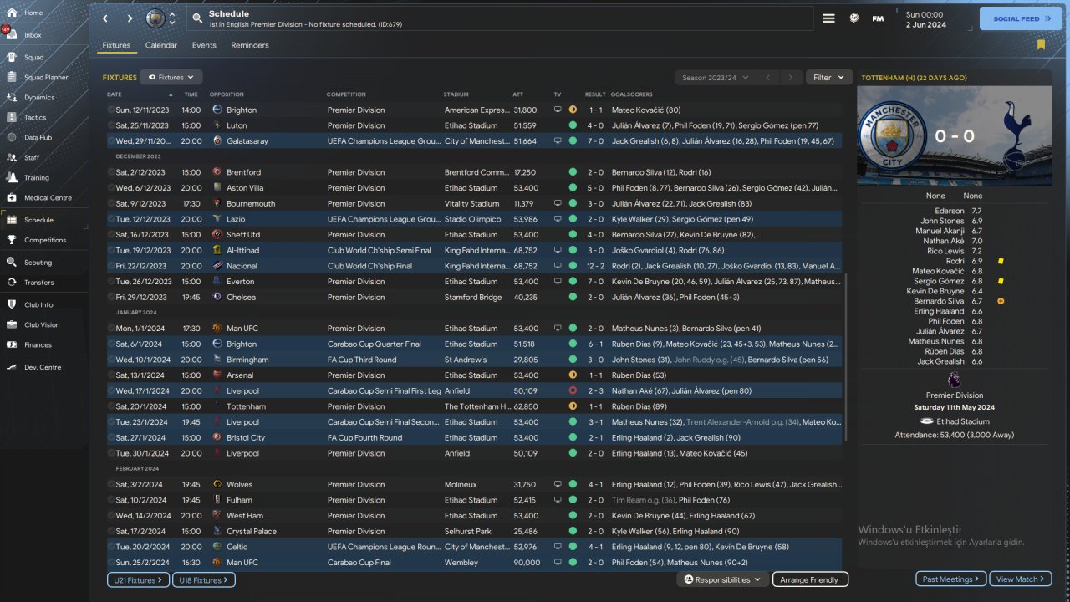This screenshot has width=1070, height=602.
Task: Go to the Transfers screen
Action: tap(38, 283)
